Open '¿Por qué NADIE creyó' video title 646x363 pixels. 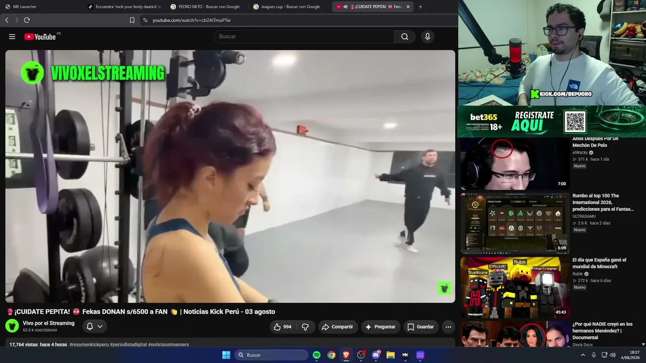coord(602,331)
